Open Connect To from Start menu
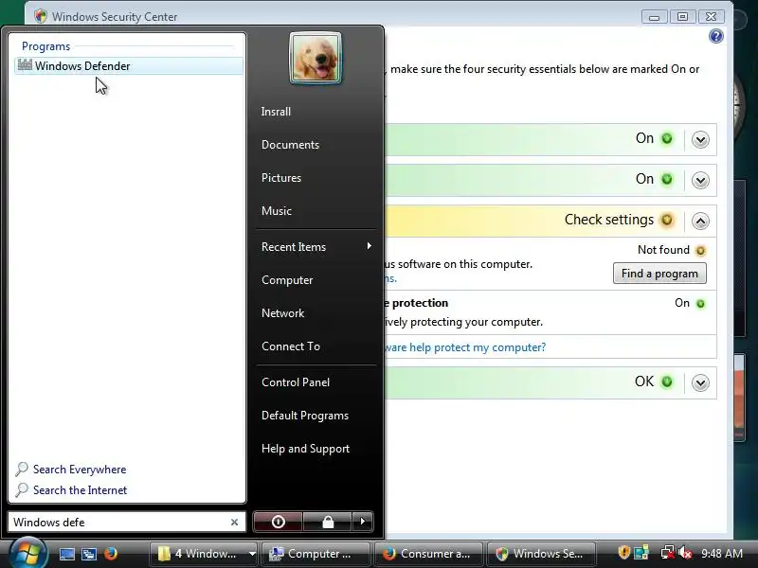The height and width of the screenshot is (568, 758). (x=291, y=346)
